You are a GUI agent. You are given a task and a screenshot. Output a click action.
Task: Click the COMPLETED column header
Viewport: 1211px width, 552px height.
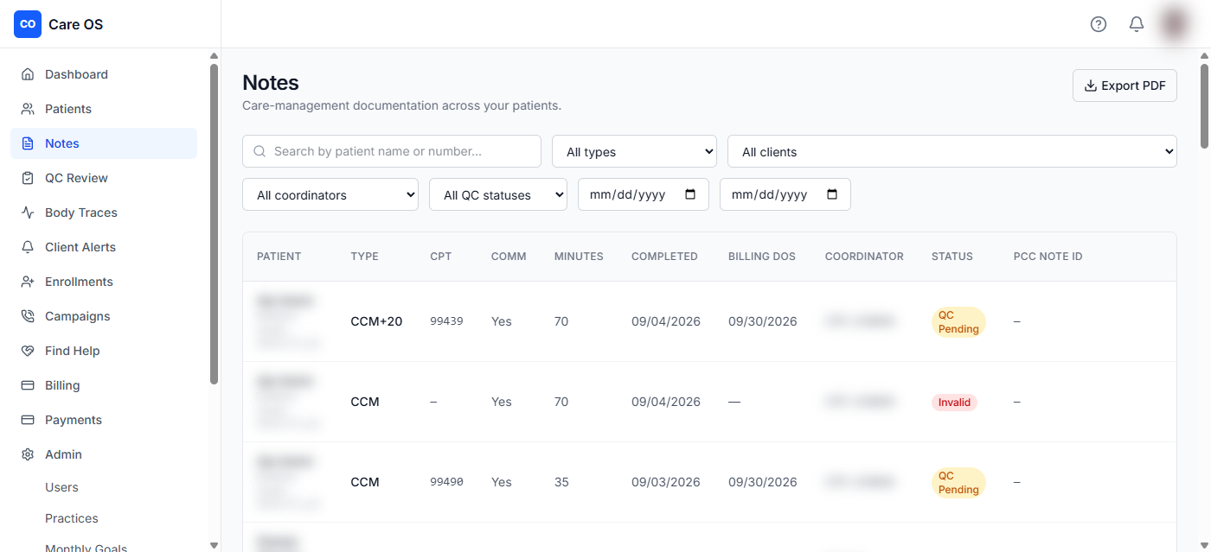tap(664, 257)
